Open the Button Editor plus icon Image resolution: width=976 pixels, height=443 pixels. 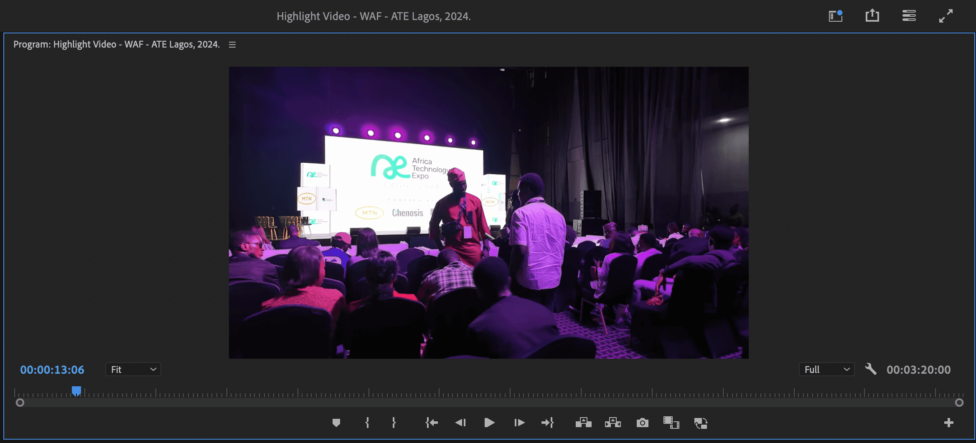click(x=949, y=423)
